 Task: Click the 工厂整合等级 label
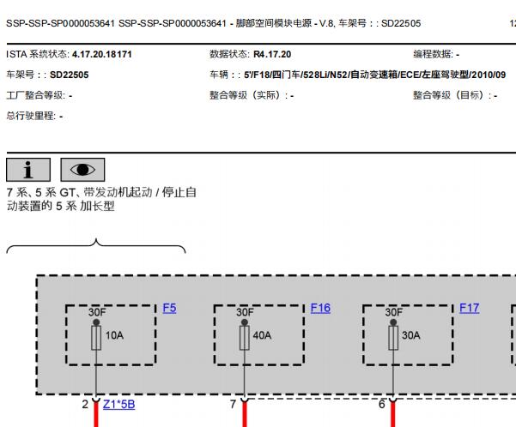tap(36, 96)
